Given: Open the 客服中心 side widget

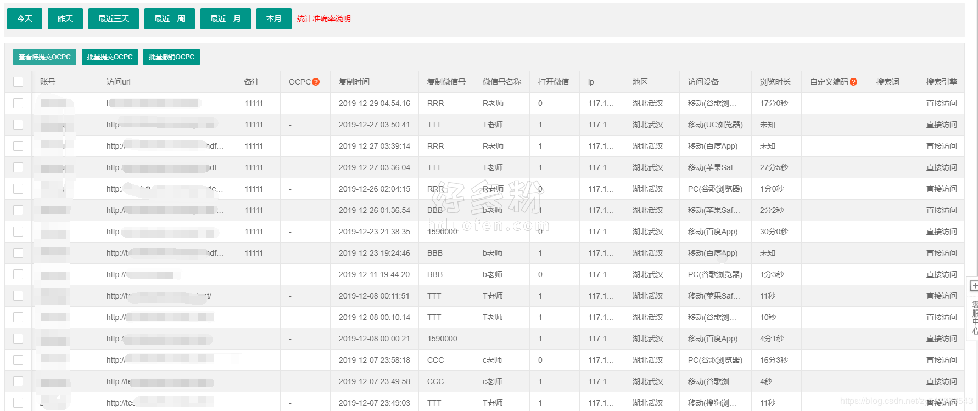Looking at the screenshot, I should coord(974,317).
